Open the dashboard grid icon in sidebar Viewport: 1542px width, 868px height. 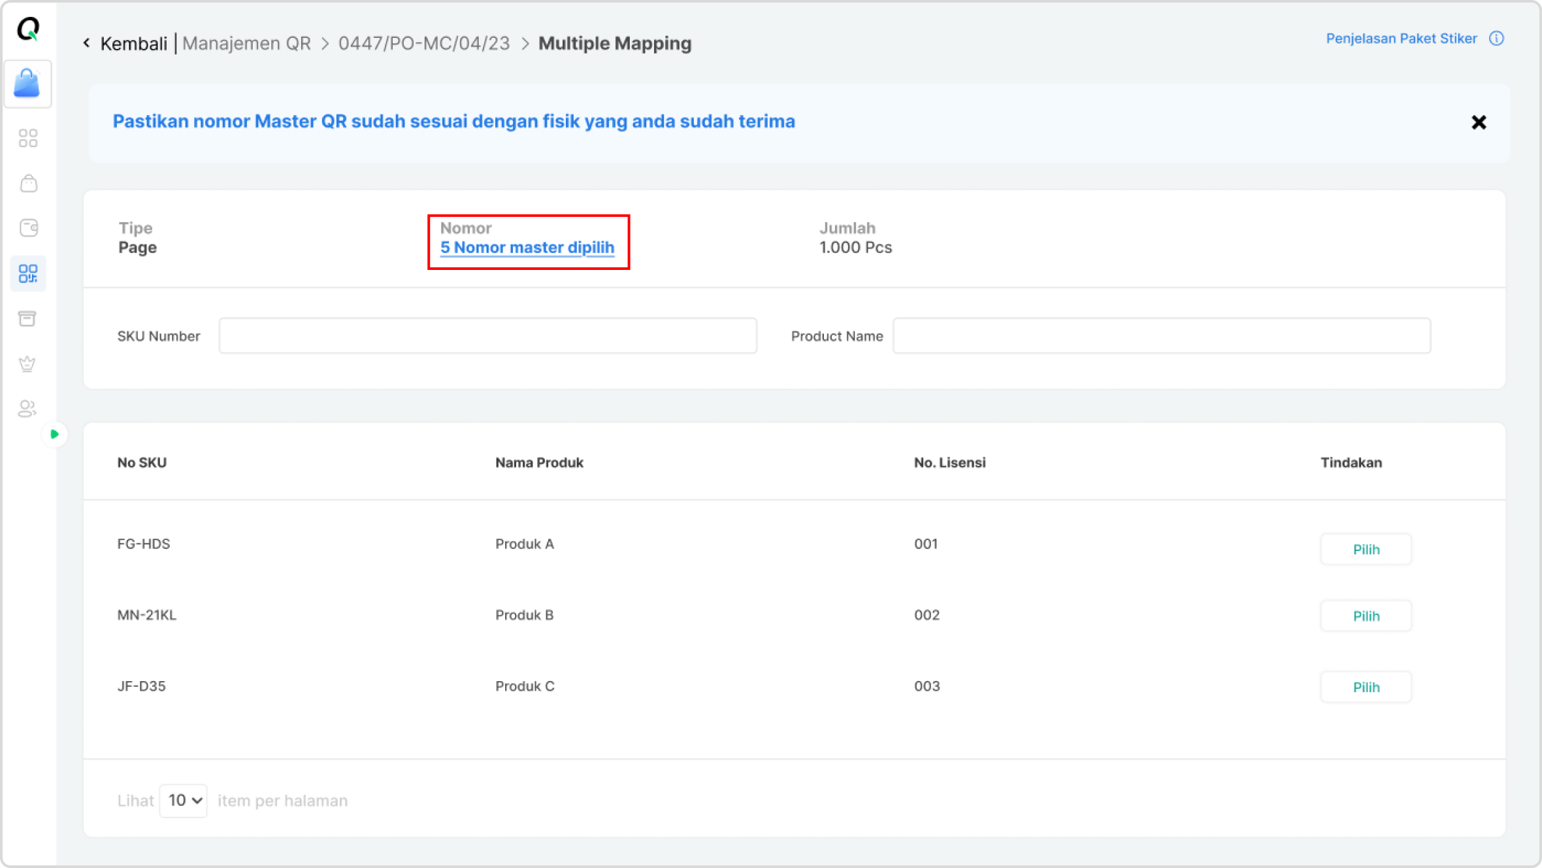[28, 138]
